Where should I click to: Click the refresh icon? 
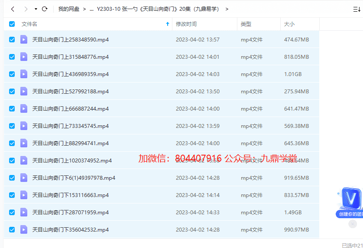point(45,9)
